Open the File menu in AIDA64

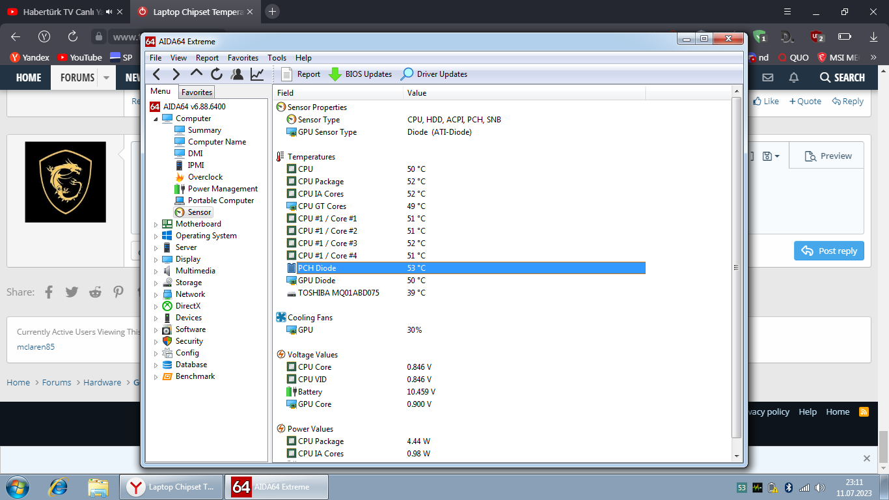click(156, 58)
